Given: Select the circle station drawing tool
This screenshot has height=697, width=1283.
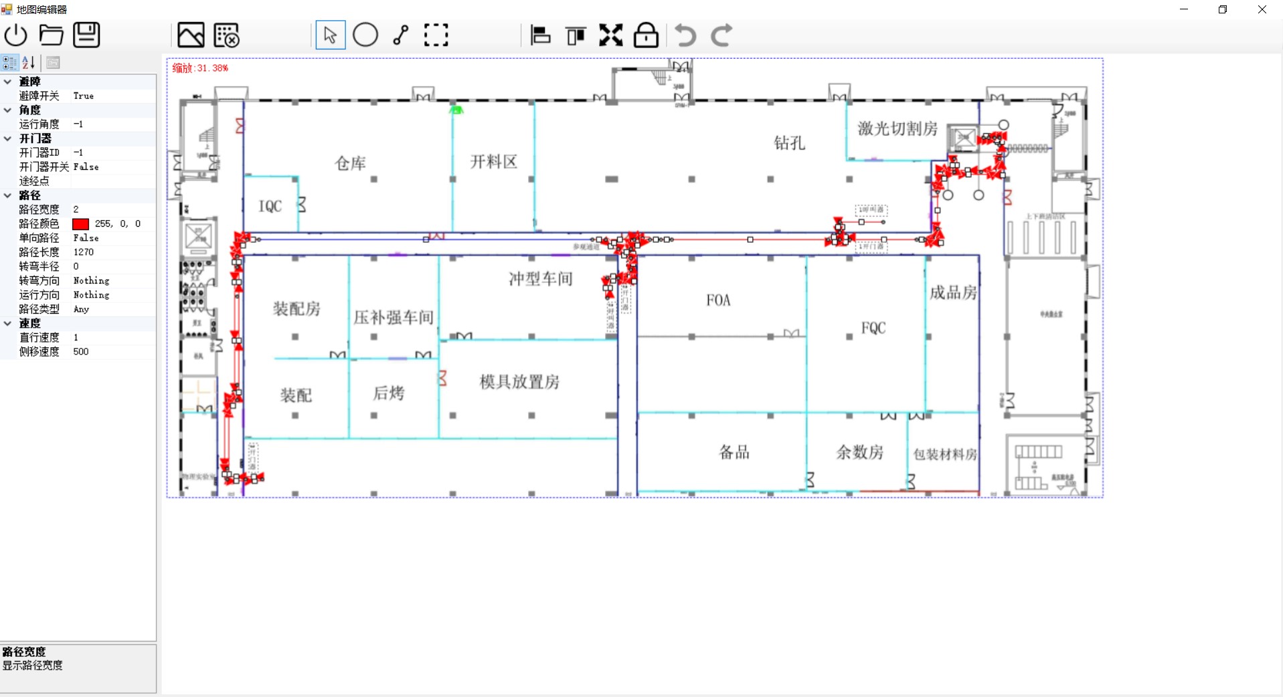Looking at the screenshot, I should click(x=365, y=35).
